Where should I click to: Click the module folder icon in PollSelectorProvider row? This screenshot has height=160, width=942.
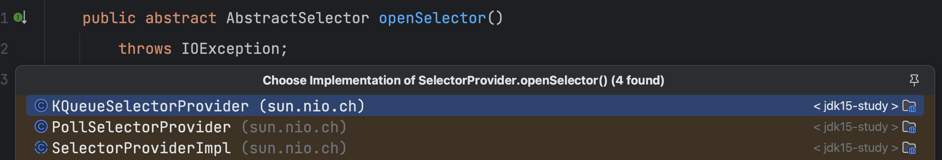[x=909, y=127]
